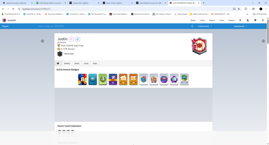Open Clans in top navigation
The height and width of the screenshot is (145, 269).
tap(222, 20)
